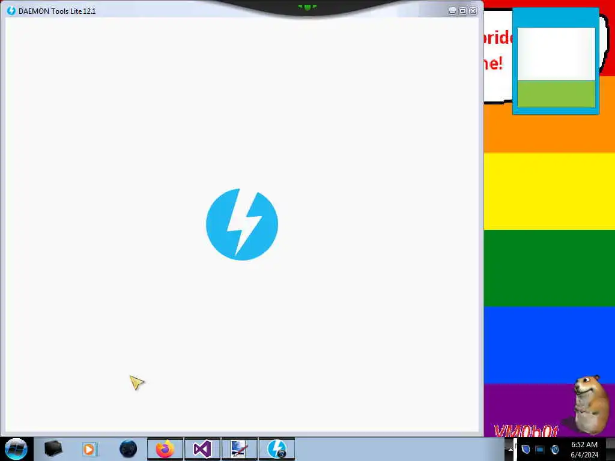The width and height of the screenshot is (615, 461).
Task: Click the round blue tray icon
Action: (x=554, y=449)
